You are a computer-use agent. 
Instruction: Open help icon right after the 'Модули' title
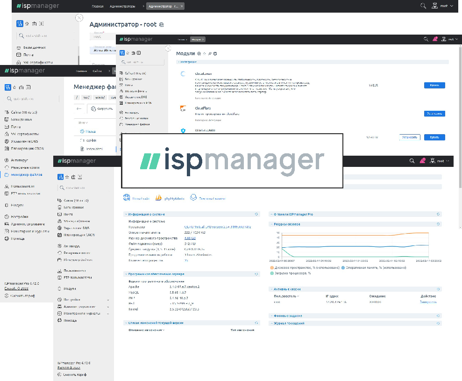199,54
